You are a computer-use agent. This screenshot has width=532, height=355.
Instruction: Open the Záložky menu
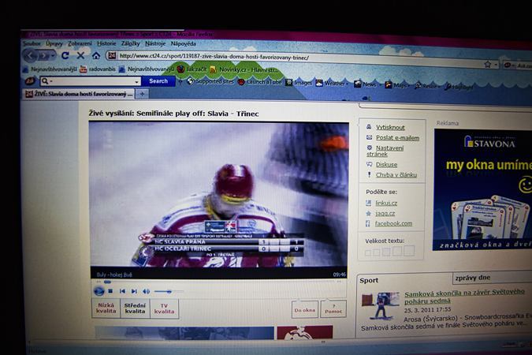(131, 43)
